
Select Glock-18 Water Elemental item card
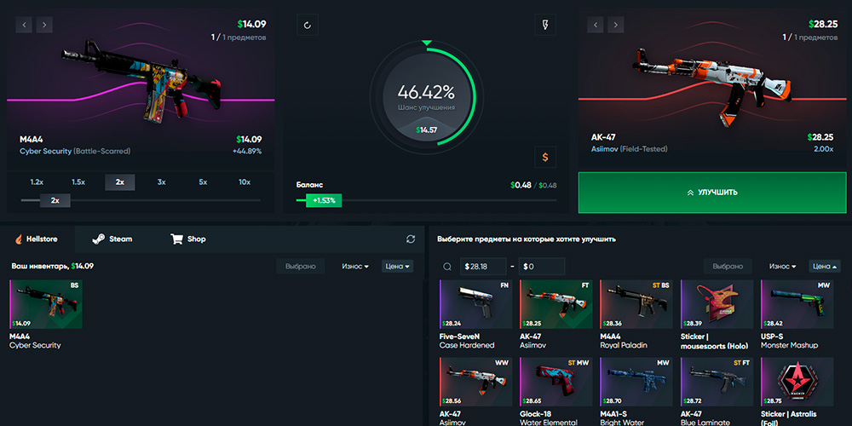pyautogui.click(x=556, y=391)
